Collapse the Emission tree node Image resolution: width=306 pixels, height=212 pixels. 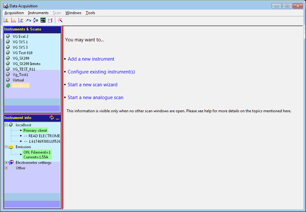click(x=6, y=147)
